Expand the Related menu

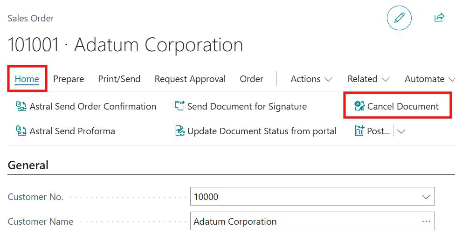(368, 79)
